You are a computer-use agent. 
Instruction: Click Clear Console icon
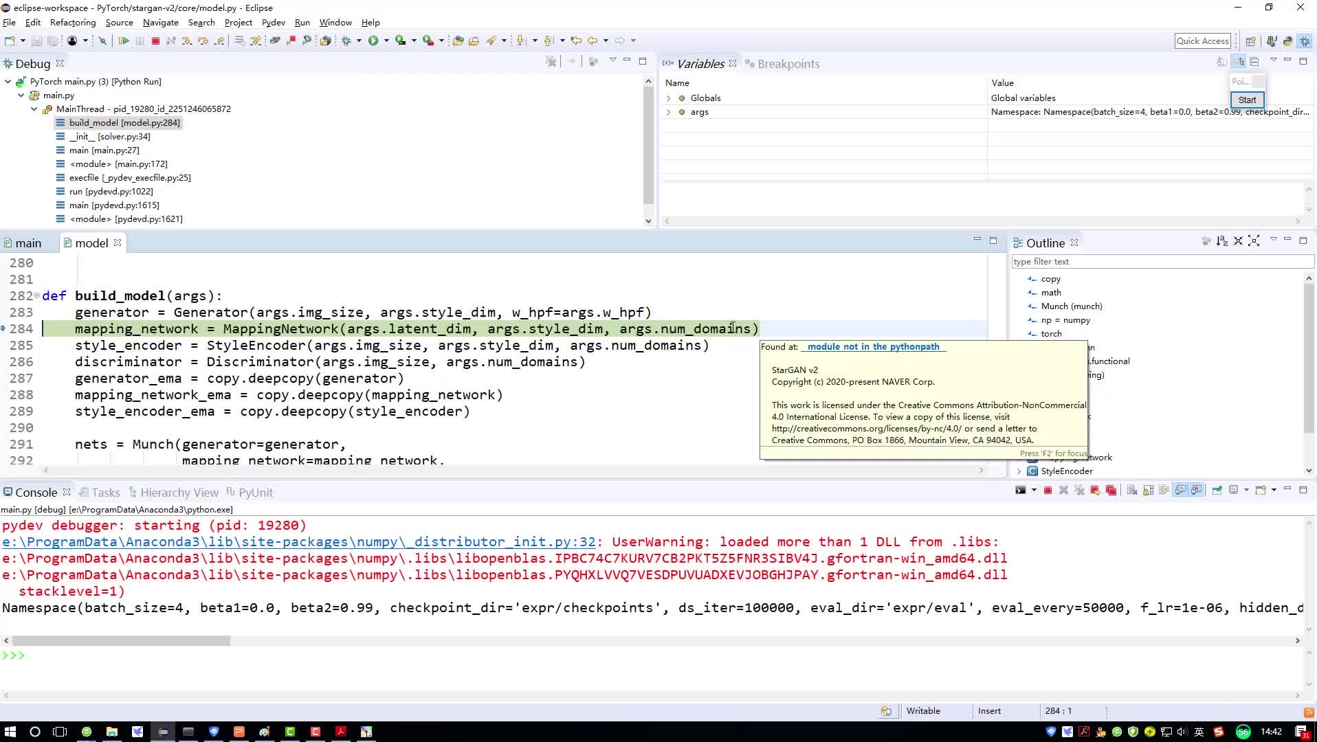tap(1132, 491)
